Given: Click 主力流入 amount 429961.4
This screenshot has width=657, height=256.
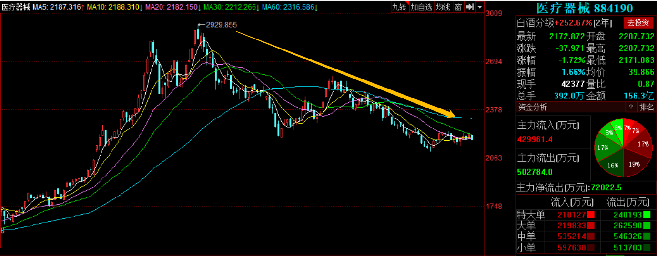Looking at the screenshot, I should point(535,139).
